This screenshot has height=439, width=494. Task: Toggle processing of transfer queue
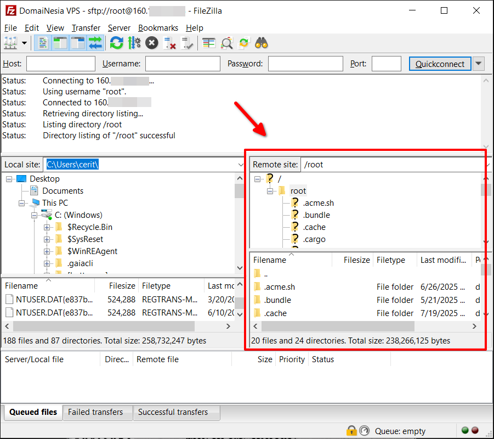coord(134,43)
